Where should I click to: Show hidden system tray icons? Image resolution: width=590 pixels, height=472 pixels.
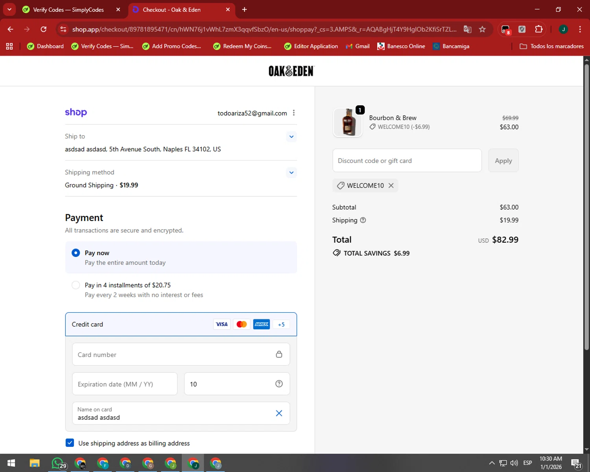click(492, 463)
